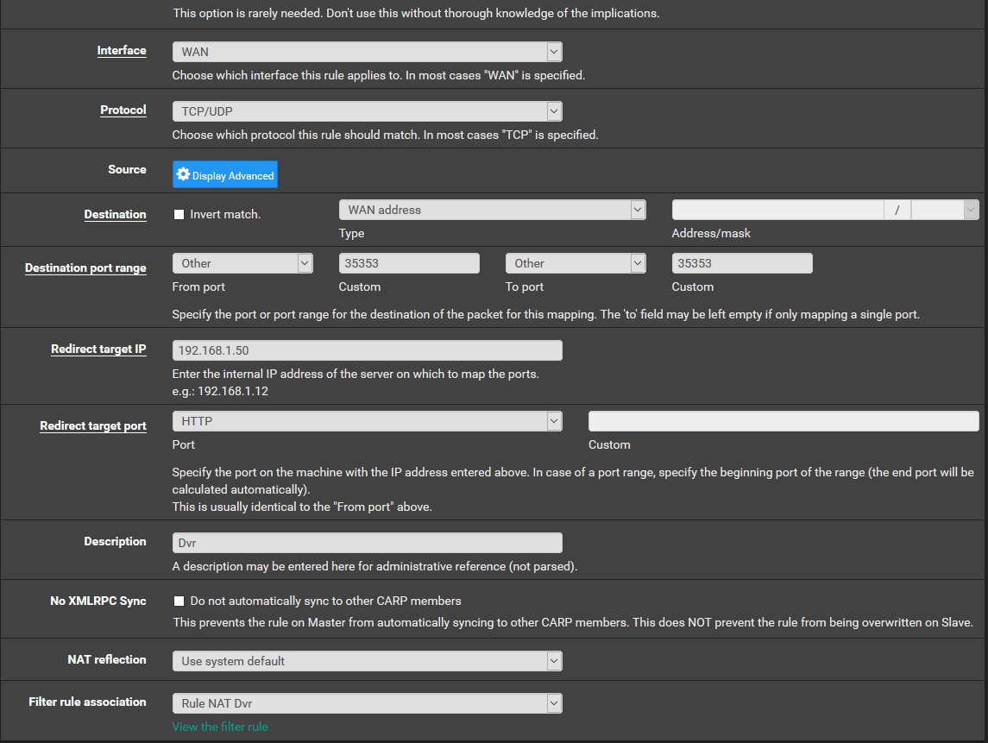Click the Description text field
The image size is (988, 743).
point(367,543)
